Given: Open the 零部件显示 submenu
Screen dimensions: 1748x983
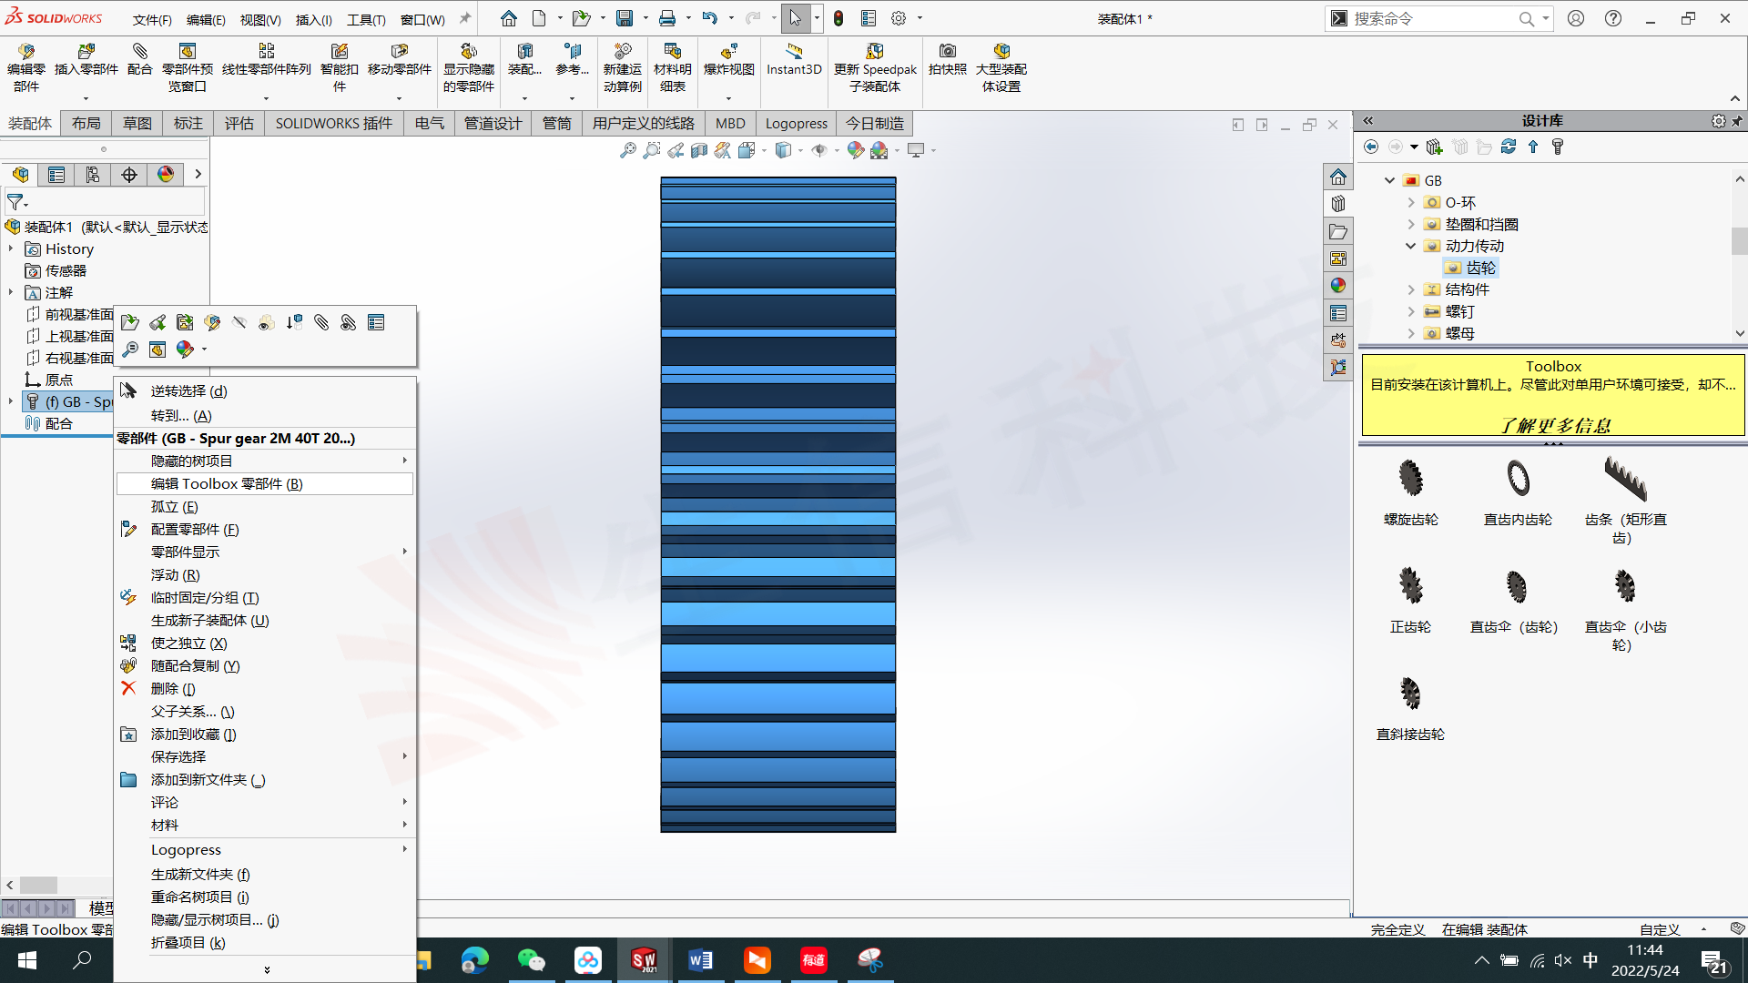Looking at the screenshot, I should 264,552.
